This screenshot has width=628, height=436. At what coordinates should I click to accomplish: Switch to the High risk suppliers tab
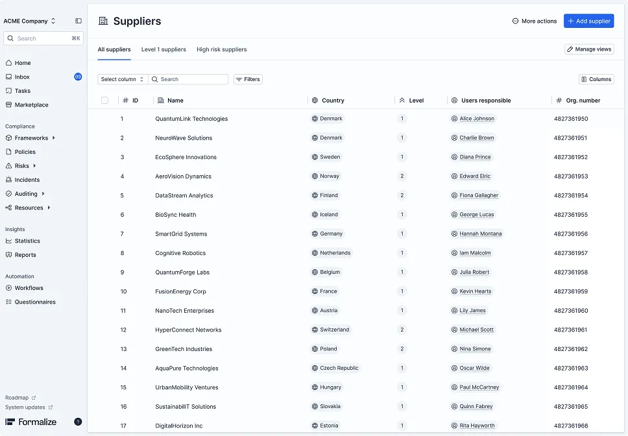pos(221,49)
